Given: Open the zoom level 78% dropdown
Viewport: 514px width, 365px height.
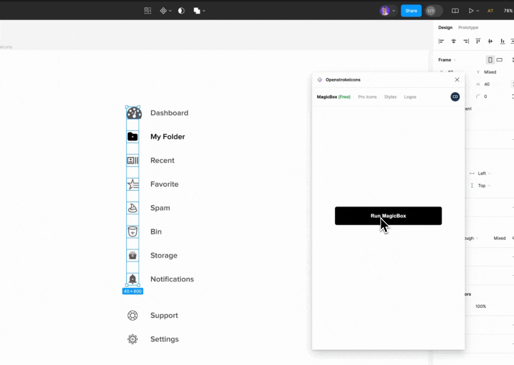Looking at the screenshot, I should pyautogui.click(x=508, y=11).
